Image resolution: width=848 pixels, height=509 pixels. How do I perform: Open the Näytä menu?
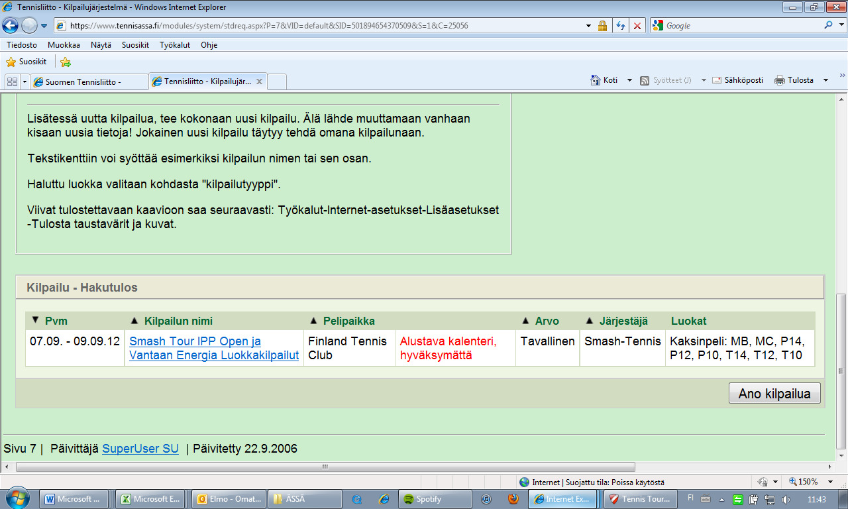101,45
